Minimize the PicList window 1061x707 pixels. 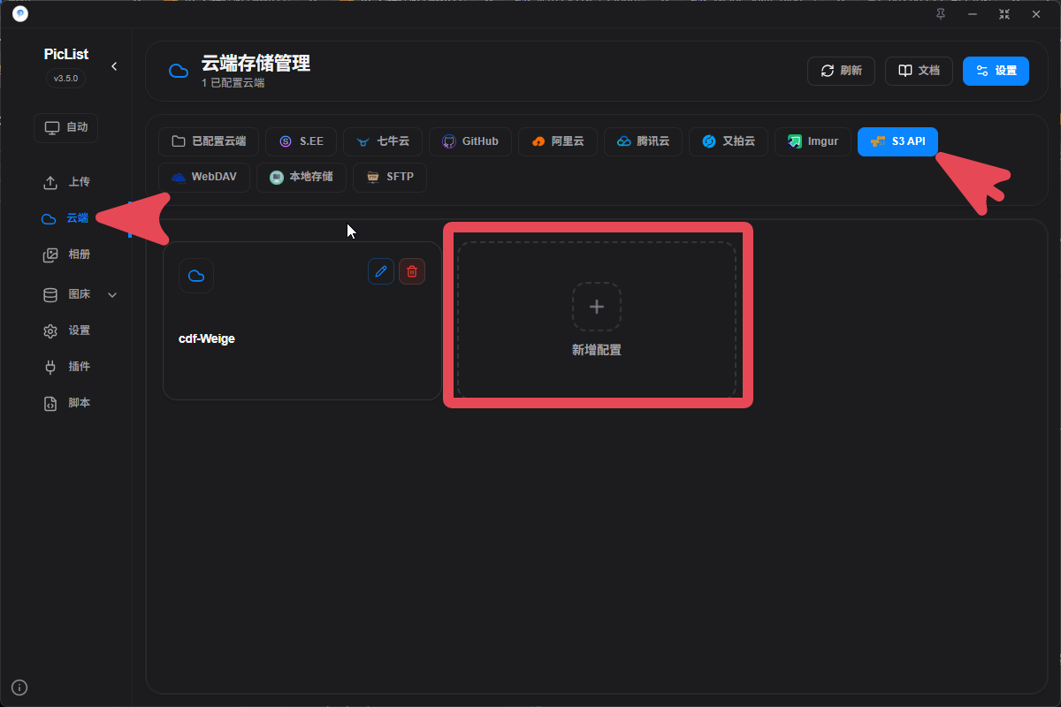[x=973, y=14]
